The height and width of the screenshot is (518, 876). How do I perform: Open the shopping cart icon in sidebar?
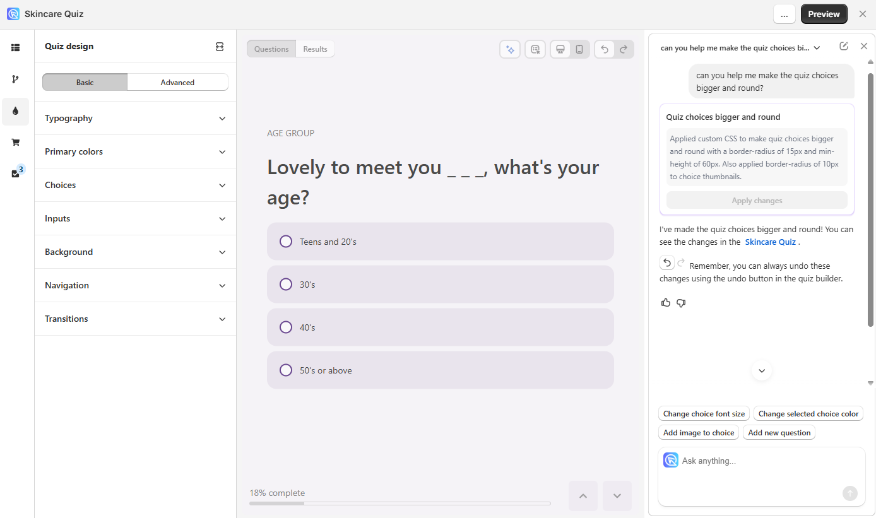tap(16, 143)
